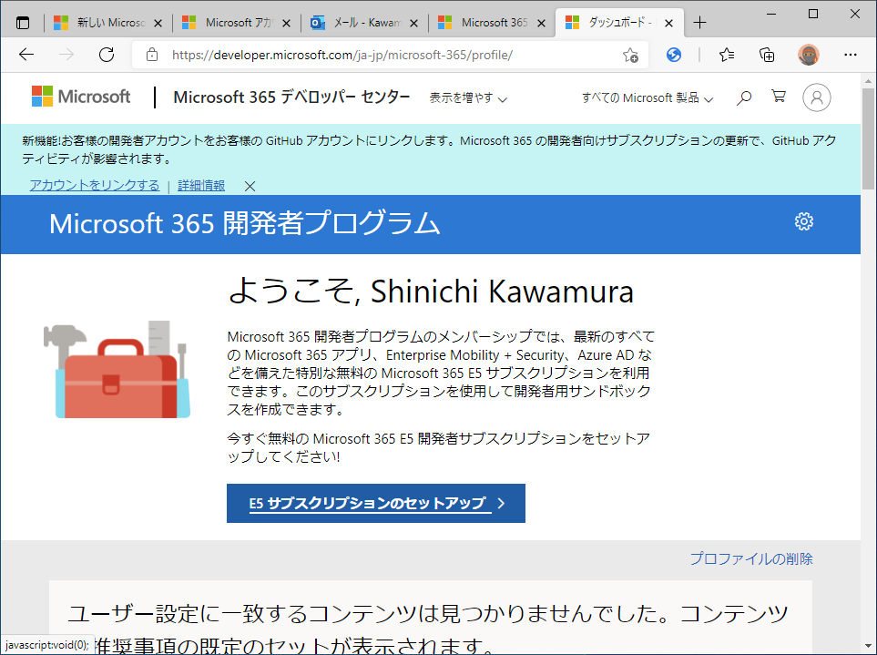The height and width of the screenshot is (655, 877).
Task: Click the scrollbar up arrow
Action: click(x=868, y=80)
